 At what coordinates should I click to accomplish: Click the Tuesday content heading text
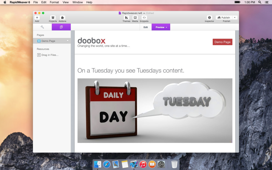tap(131, 70)
